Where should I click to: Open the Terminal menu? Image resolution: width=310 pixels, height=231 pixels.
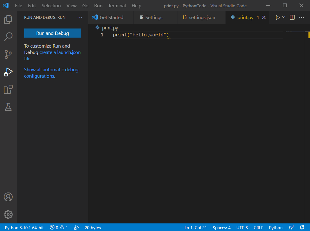tap(117, 5)
